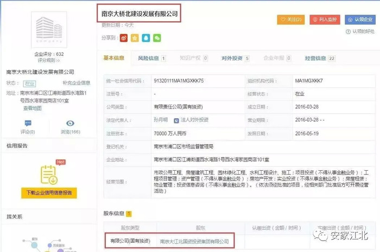This screenshot has height=252, width=380.
Task: Download report via 下载企业信用信息报告 button
Action: [x=49, y=193]
